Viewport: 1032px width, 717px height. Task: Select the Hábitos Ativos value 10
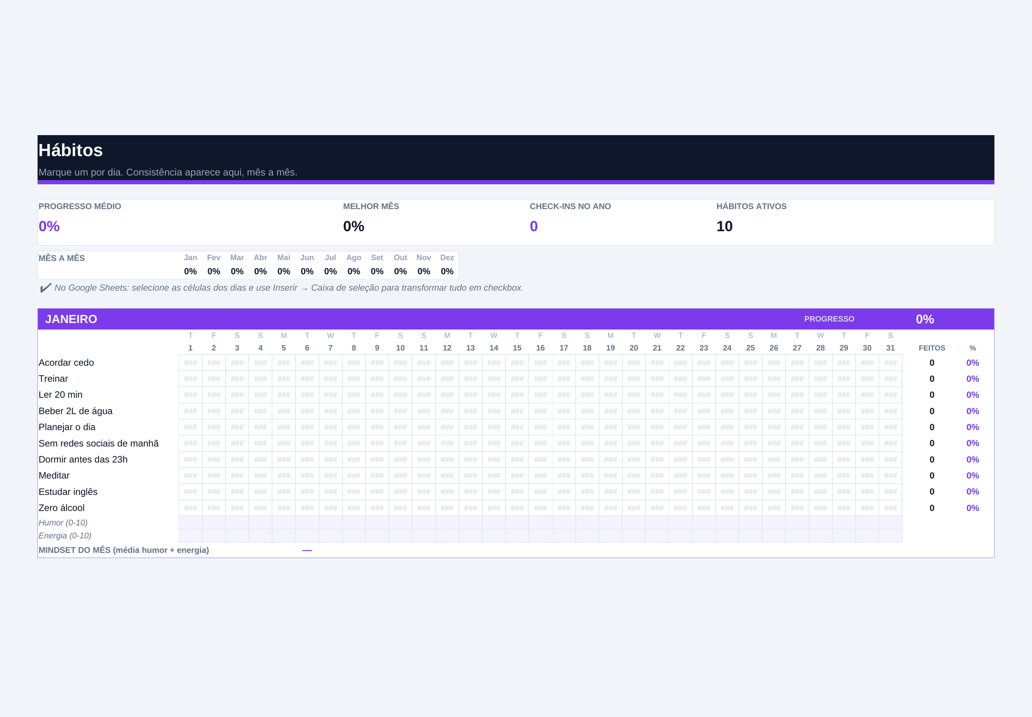[x=724, y=226]
